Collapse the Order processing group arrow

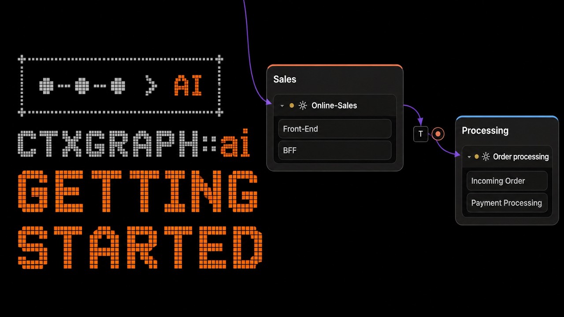coord(469,157)
